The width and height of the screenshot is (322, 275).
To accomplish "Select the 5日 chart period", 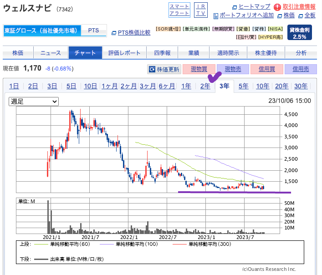I will 71,86.
